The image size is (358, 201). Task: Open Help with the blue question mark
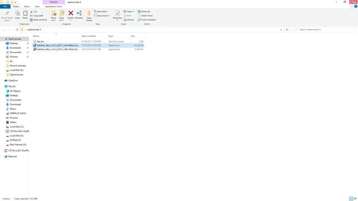356,6
